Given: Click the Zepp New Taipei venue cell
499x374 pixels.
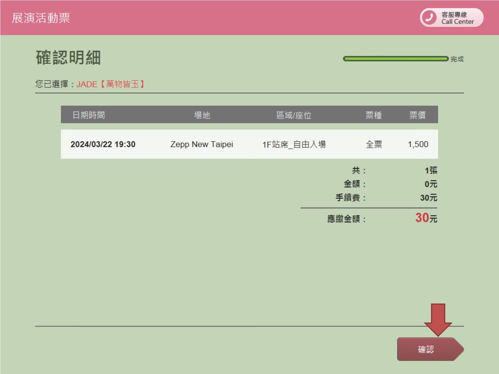Looking at the screenshot, I should pos(201,144).
